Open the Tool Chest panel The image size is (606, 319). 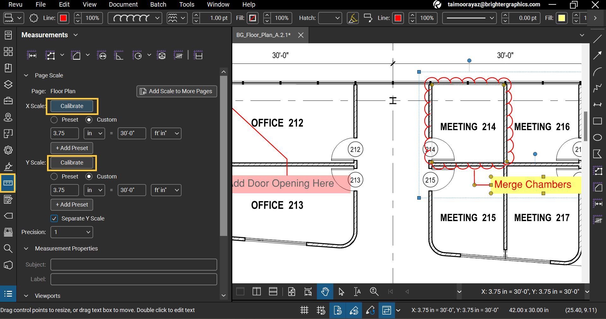pos(8,101)
